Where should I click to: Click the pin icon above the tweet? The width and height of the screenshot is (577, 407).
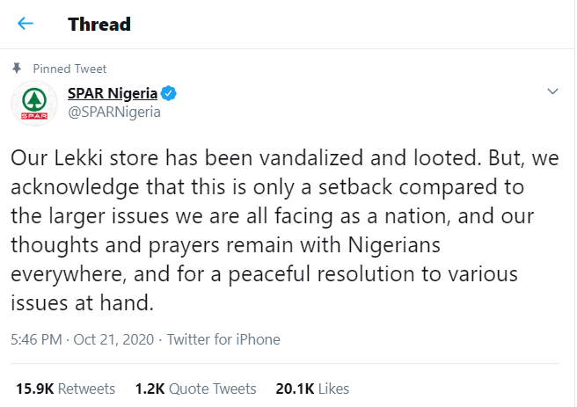(17, 68)
